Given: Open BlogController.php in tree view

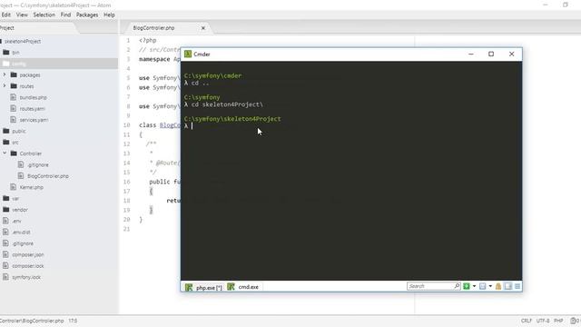Looking at the screenshot, I should point(48,176).
